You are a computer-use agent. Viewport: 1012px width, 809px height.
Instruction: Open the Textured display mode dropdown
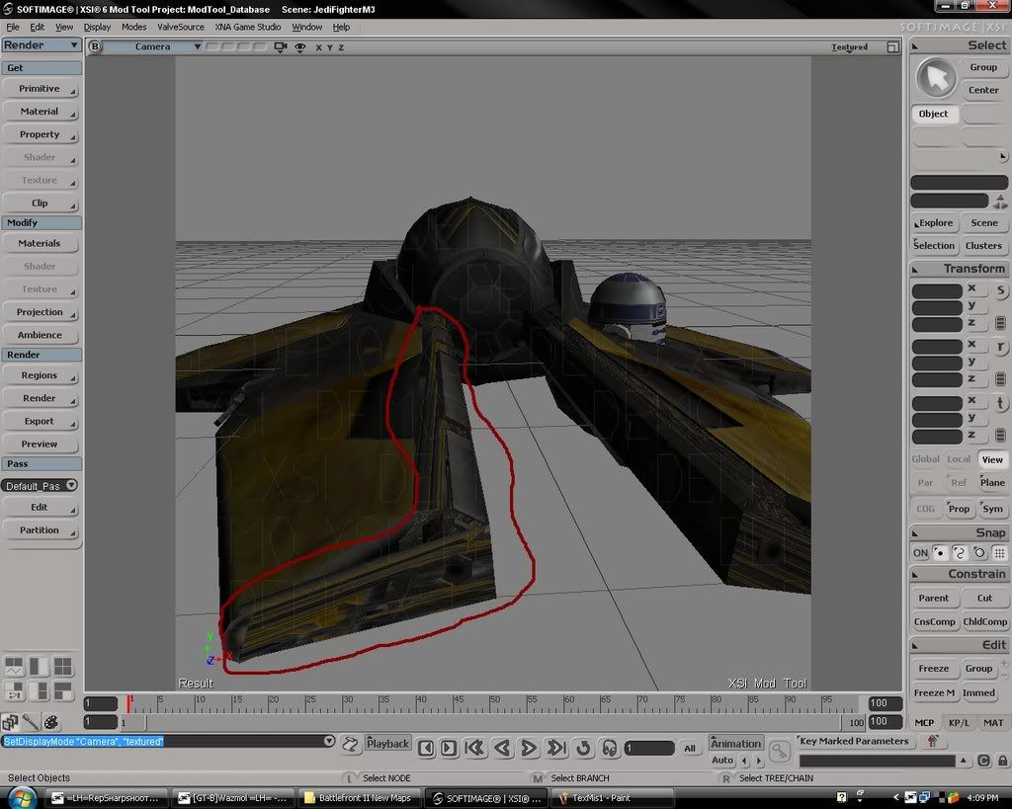coord(849,47)
